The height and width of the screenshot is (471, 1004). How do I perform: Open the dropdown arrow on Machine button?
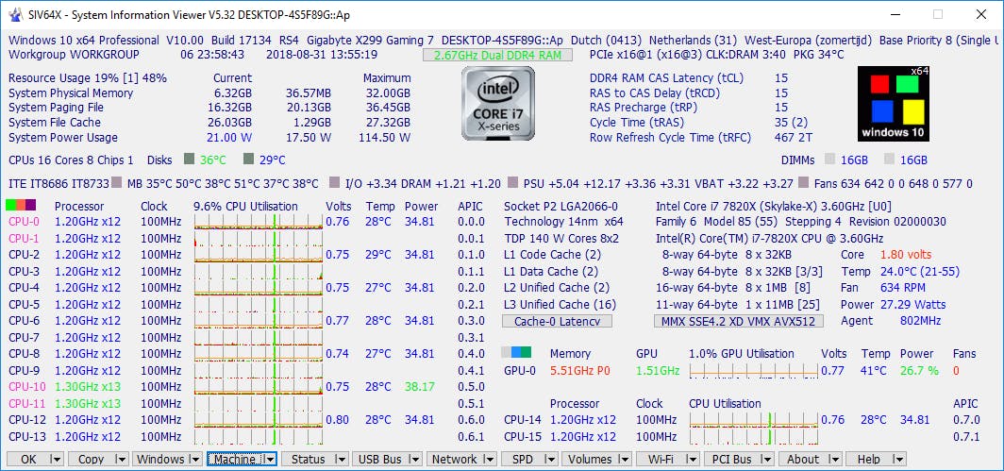[x=270, y=460]
